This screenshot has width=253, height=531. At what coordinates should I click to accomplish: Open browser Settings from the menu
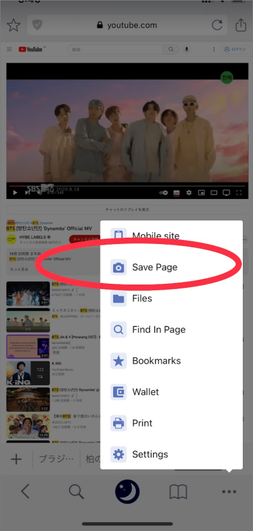[x=171, y=454]
